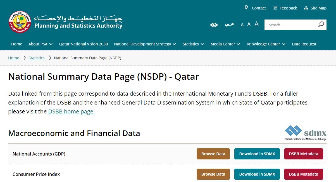The height and width of the screenshot is (182, 336).
Task: Click inside the Search field
Action: (x=290, y=25)
